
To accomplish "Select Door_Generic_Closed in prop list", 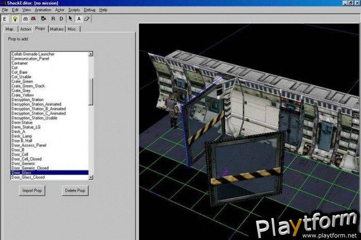I will (x=50, y=168).
